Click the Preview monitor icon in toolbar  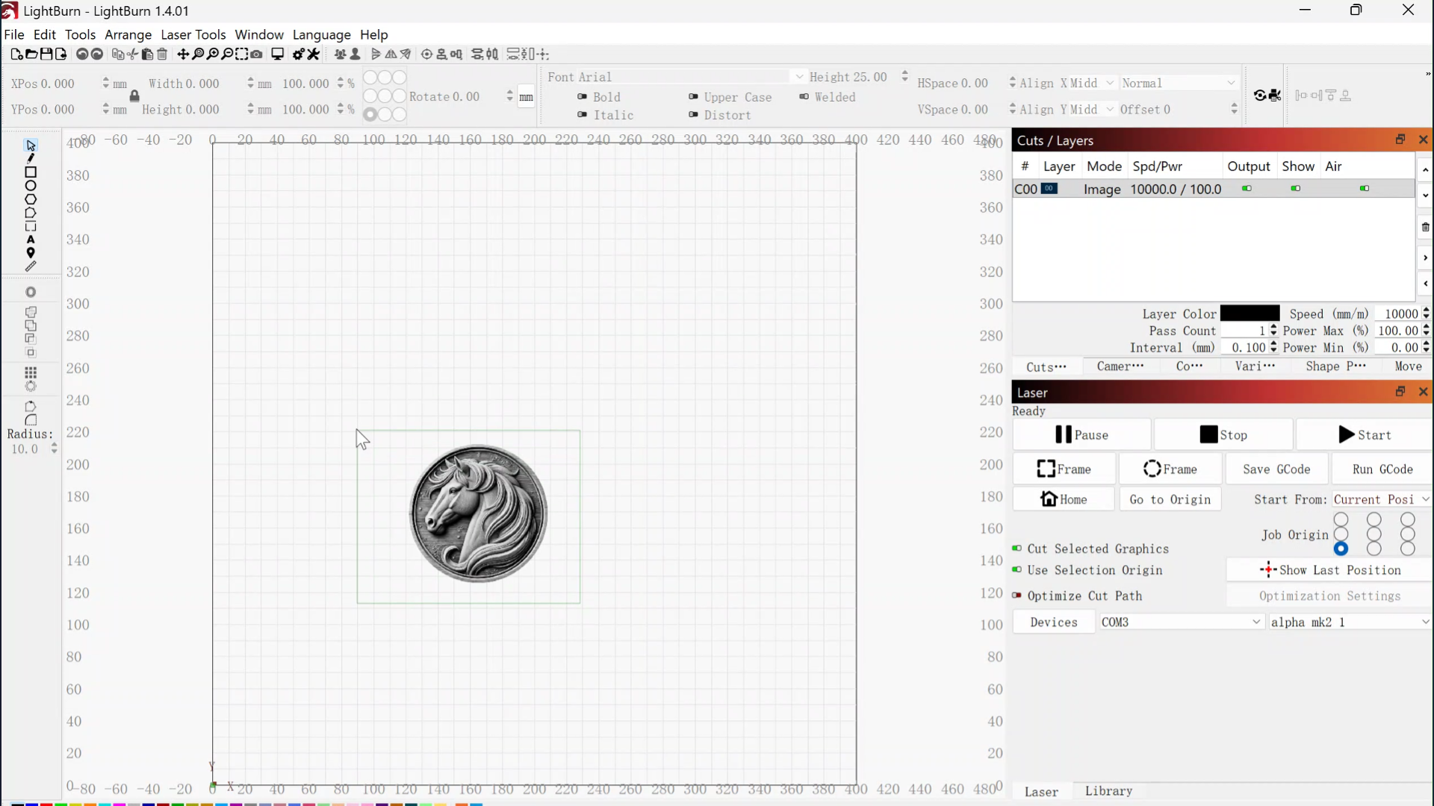pyautogui.click(x=277, y=54)
